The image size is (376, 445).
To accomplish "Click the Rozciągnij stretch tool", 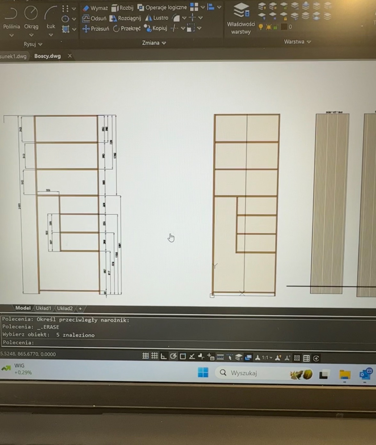I will click(x=125, y=18).
